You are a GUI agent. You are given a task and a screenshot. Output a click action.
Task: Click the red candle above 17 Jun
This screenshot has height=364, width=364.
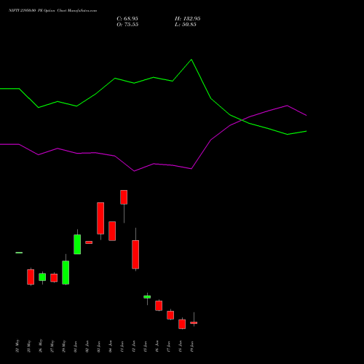pyautogui.click(x=170, y=315)
